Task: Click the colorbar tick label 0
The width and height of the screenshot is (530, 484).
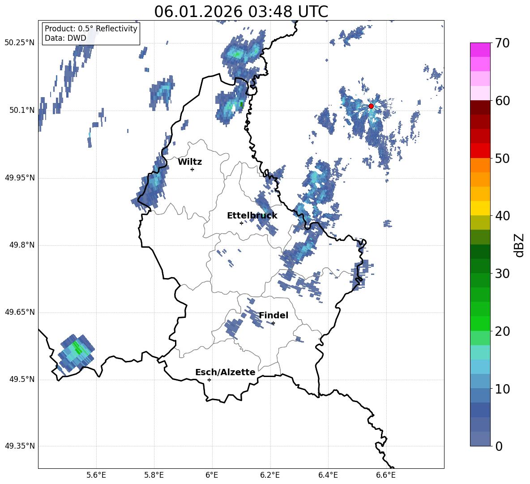Action: tap(499, 446)
